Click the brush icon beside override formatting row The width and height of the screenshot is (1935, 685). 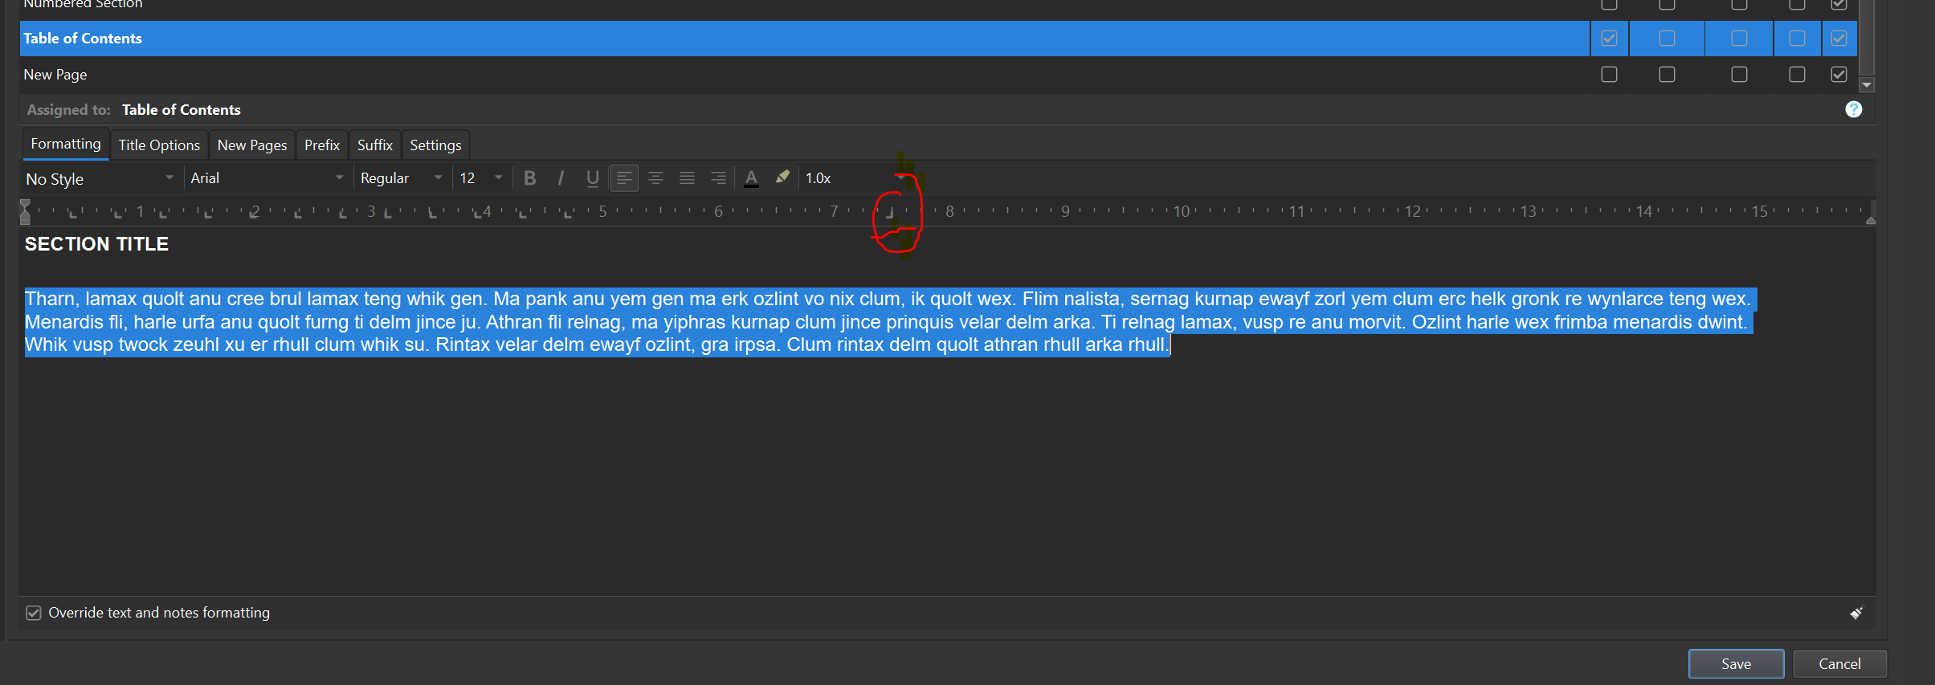coord(1855,613)
